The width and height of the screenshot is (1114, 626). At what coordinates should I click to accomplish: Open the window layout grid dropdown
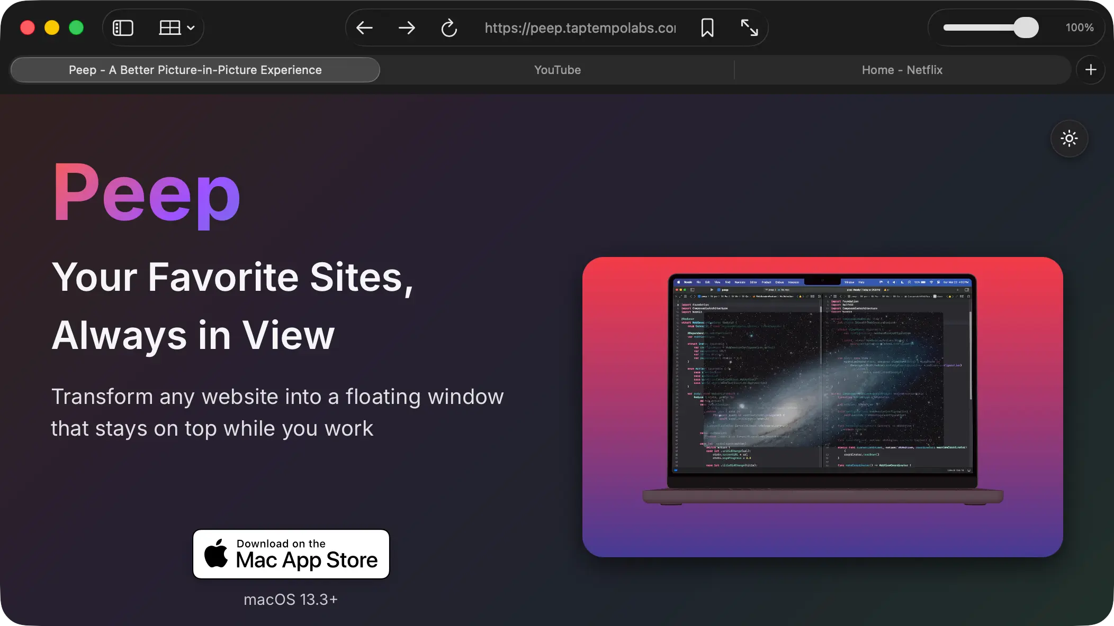click(x=177, y=27)
